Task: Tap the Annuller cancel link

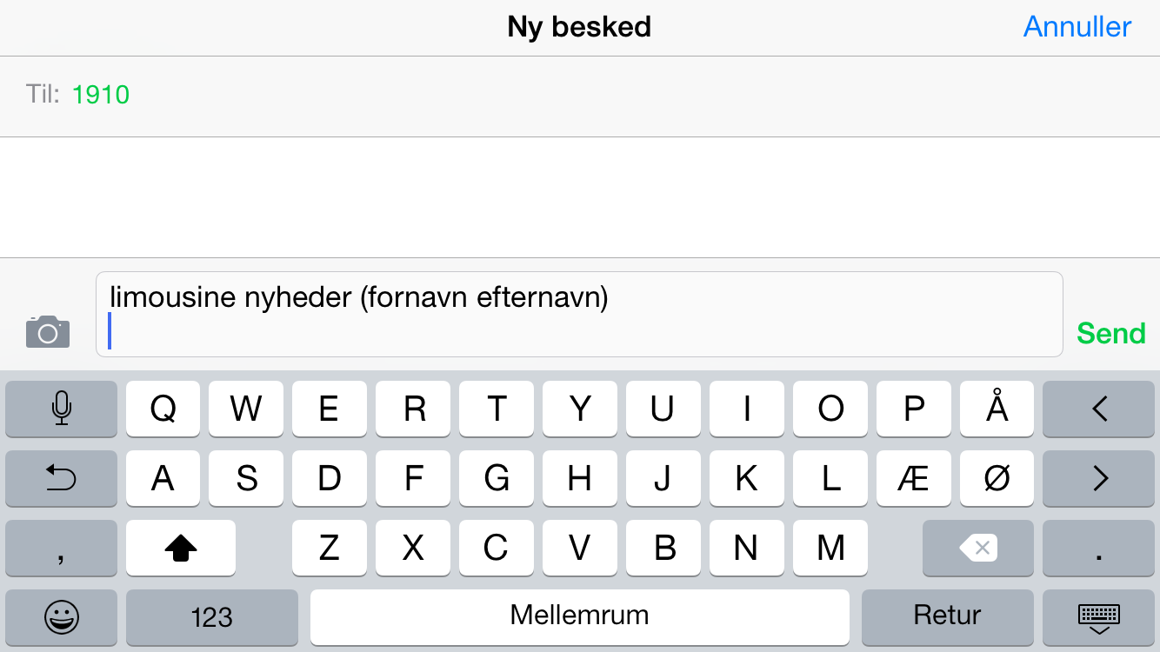Action: [1077, 27]
